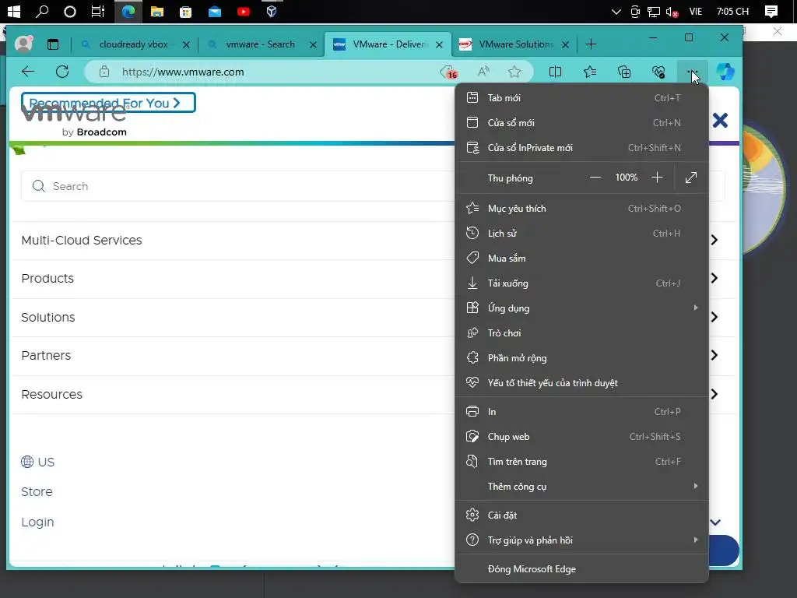Open Tải xuống from the menu
This screenshot has width=797, height=598.
pyautogui.click(x=581, y=283)
